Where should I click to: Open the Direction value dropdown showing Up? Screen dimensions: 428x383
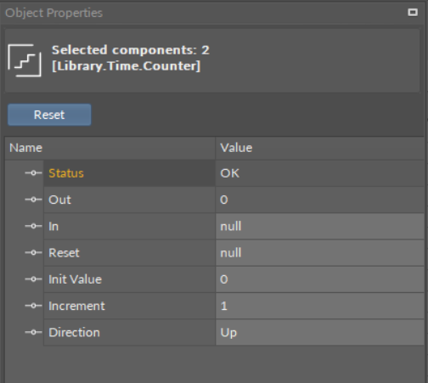[320, 332]
